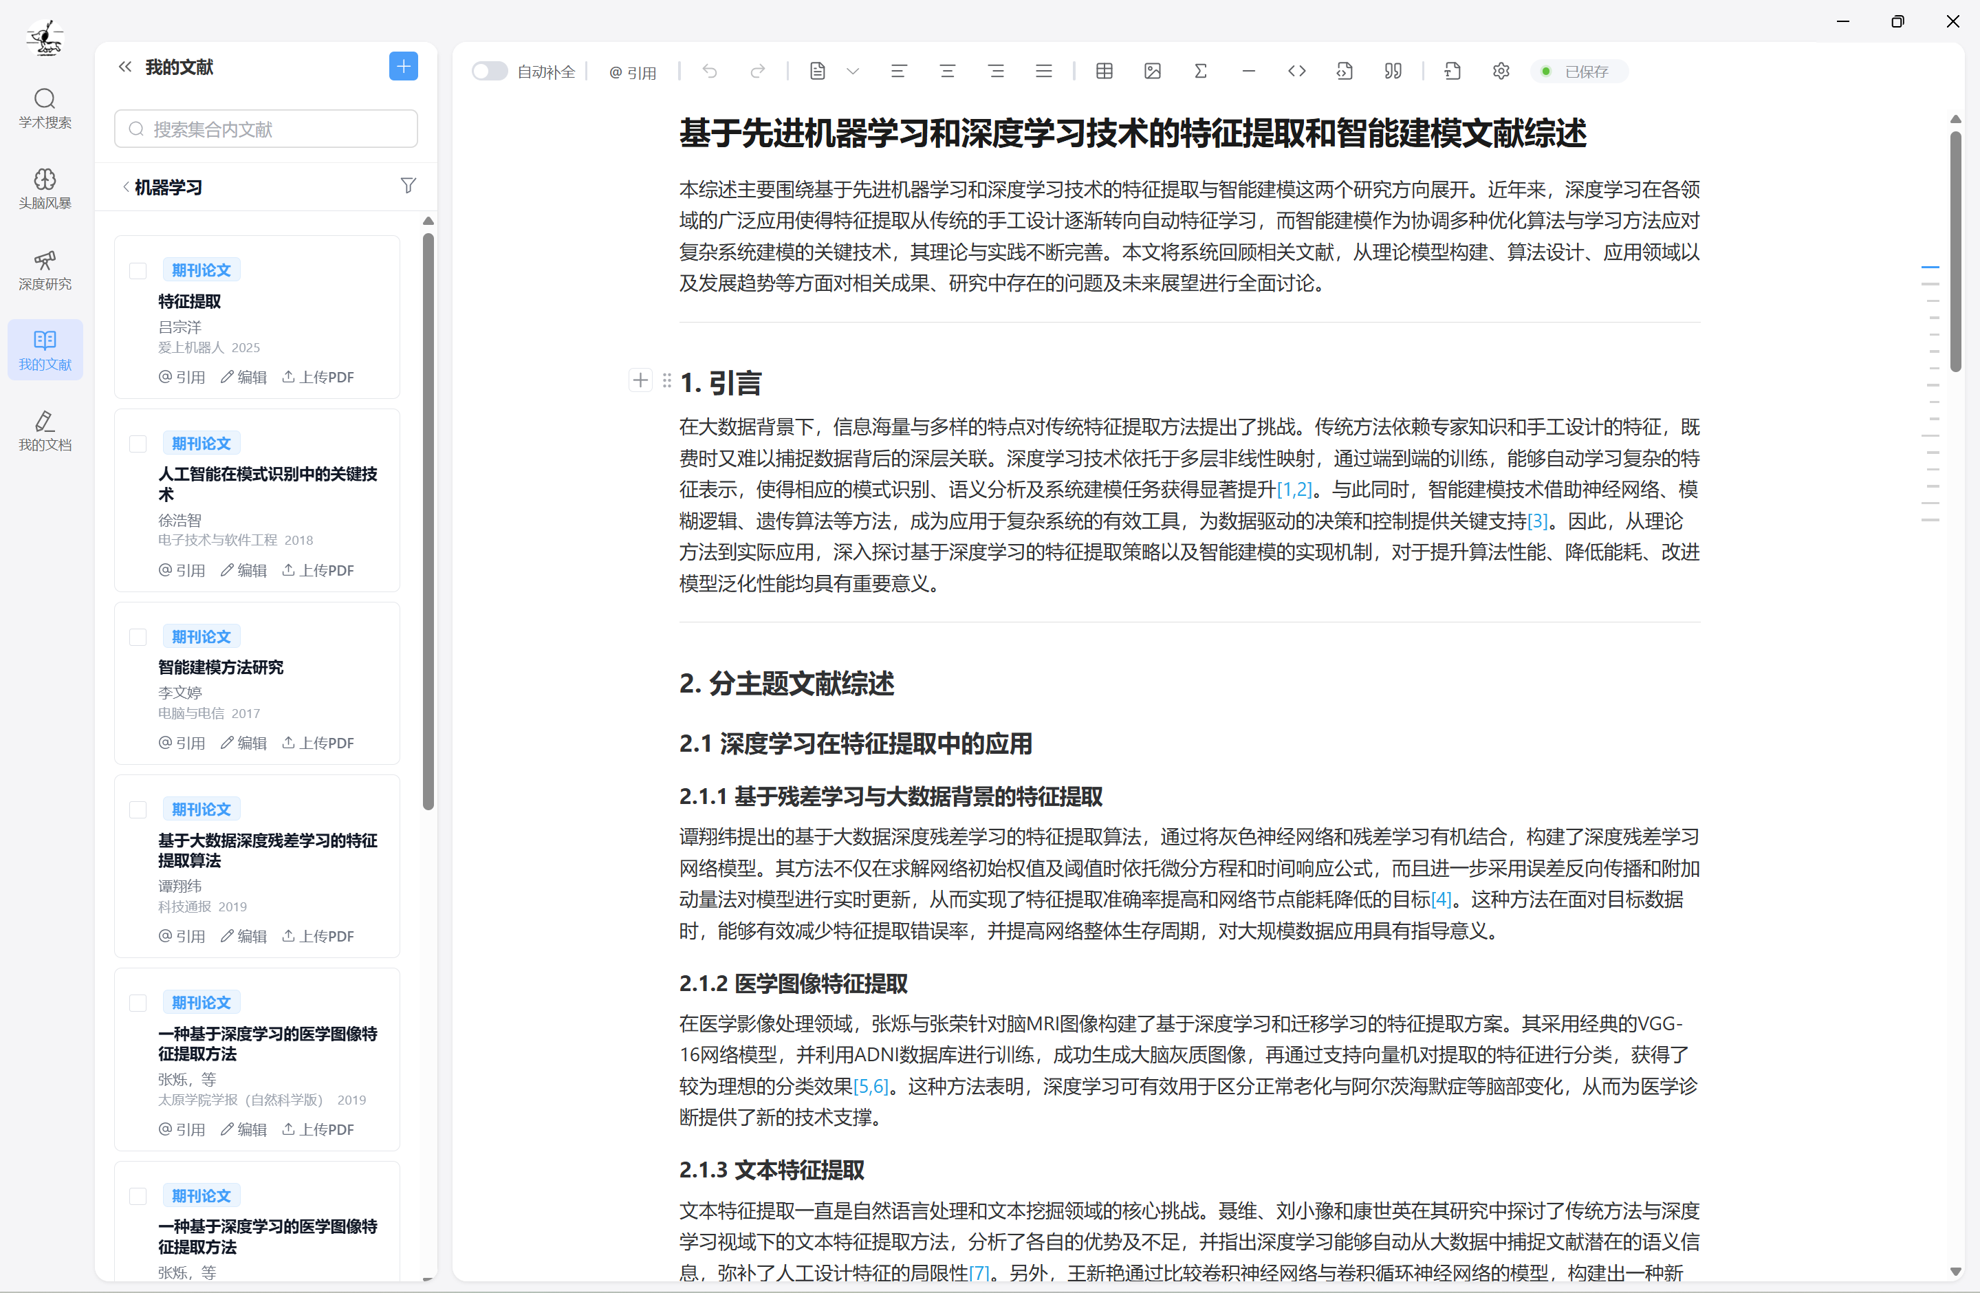
Task: Expand the document type dropdown arrow
Action: tap(853, 72)
